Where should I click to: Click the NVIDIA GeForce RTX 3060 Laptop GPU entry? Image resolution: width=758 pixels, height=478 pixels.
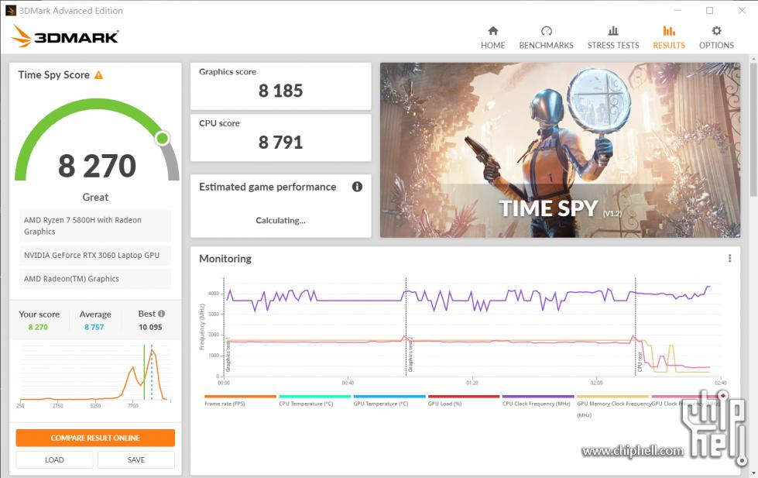[95, 255]
